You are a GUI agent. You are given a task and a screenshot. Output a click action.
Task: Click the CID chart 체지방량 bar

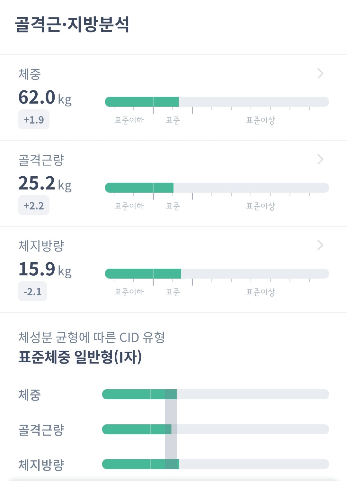215,464
